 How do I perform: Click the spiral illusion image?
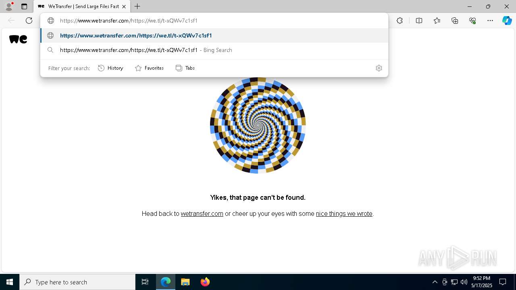pos(258,125)
